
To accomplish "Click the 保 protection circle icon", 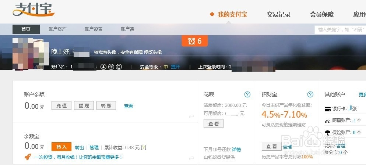I will pos(111,67).
